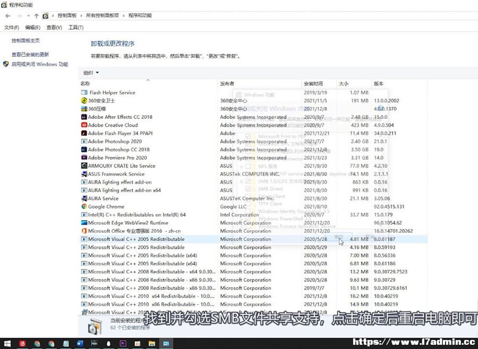Expand the chevron before 控制面板 in address bar
This screenshot has height=349, width=478.
coord(53,15)
